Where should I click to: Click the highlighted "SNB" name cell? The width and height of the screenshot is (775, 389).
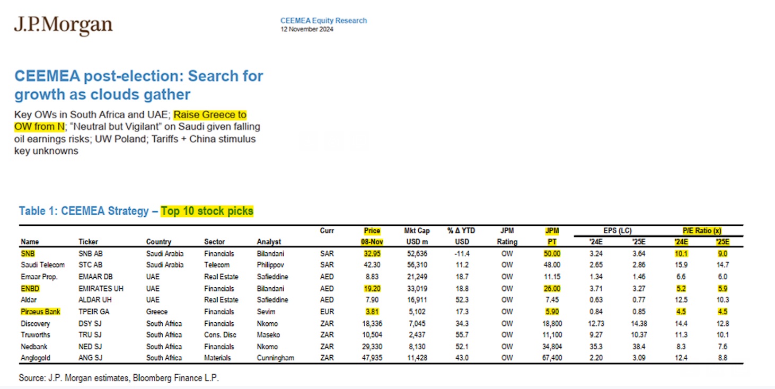27,253
